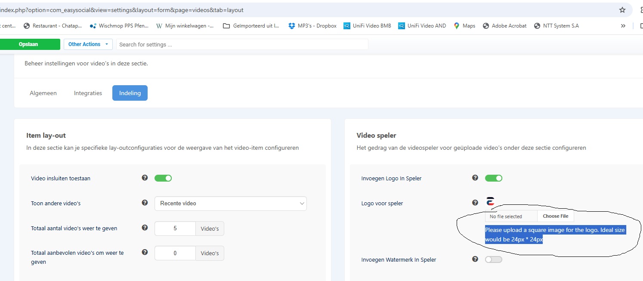Disable the Video insluiten toestaan toggle
This screenshot has height=281, width=643.
[163, 178]
